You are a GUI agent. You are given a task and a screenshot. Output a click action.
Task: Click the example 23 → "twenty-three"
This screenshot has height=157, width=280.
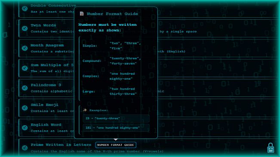[116, 118]
